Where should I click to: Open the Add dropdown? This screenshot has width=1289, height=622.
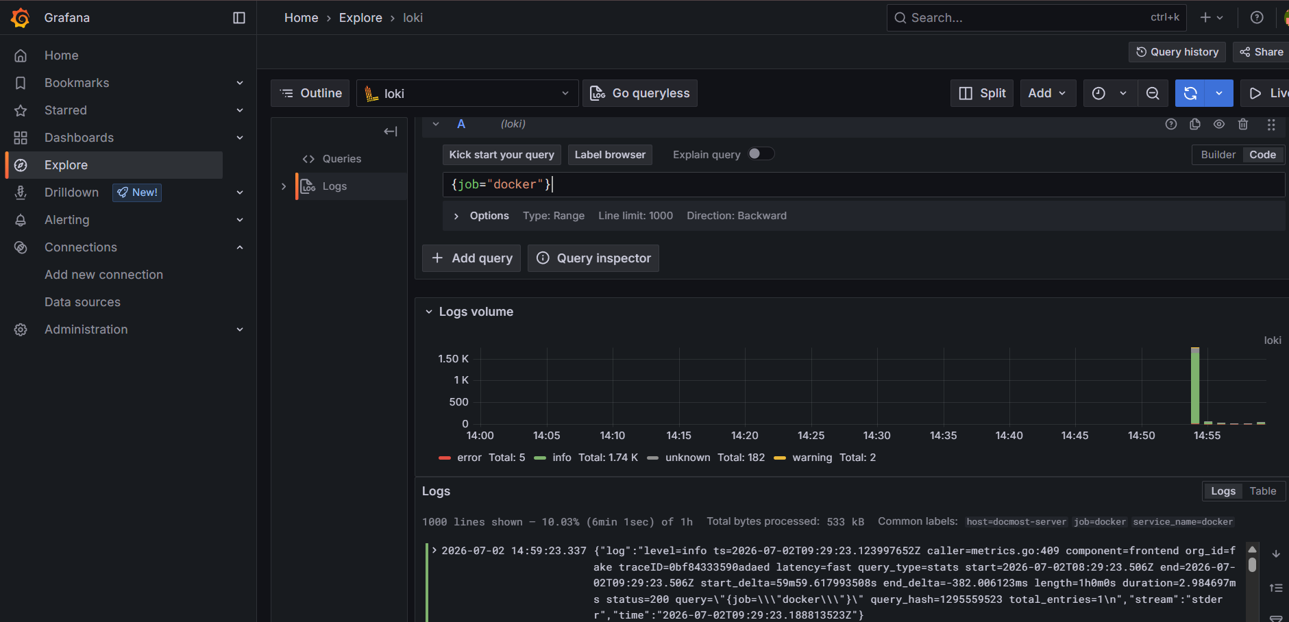1048,93
